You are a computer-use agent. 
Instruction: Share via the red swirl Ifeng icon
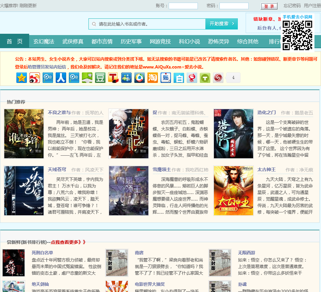[x=218, y=78]
